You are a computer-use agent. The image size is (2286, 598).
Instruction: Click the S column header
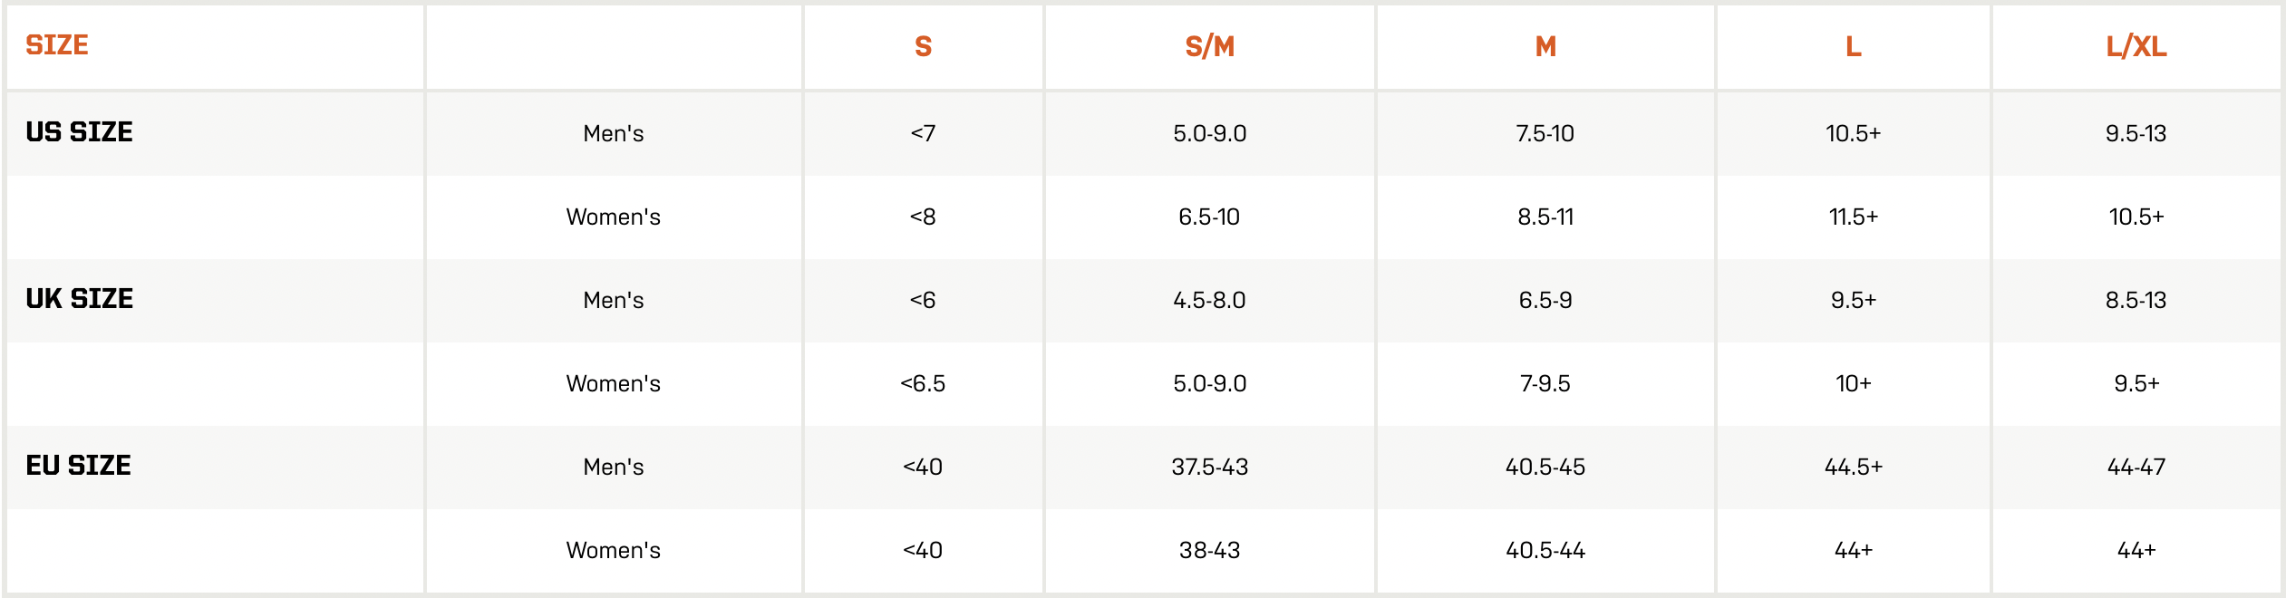923,46
